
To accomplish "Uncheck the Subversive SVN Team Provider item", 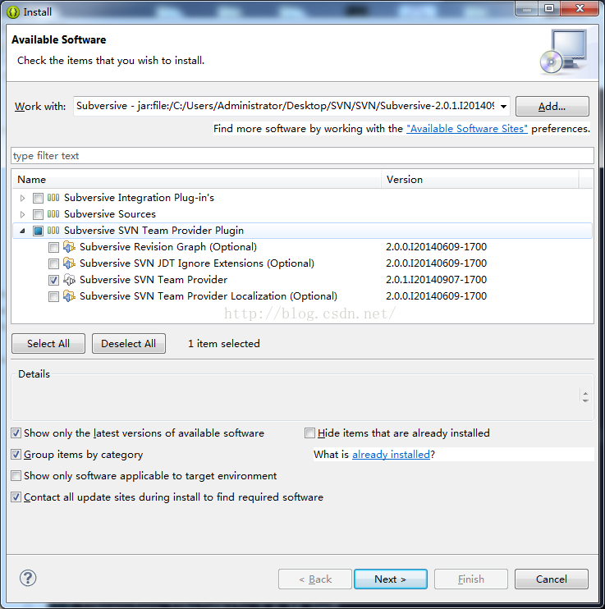I will (53, 280).
